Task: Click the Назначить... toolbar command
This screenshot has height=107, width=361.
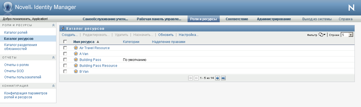Action: [x=143, y=35]
